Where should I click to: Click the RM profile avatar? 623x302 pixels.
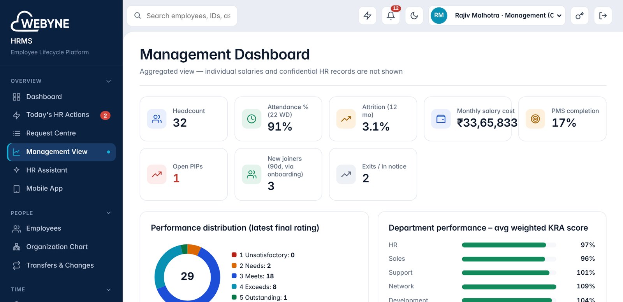tap(439, 16)
